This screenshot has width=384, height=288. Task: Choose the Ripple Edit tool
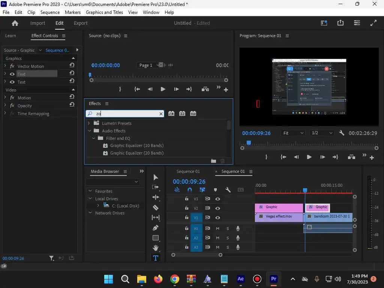point(156,197)
